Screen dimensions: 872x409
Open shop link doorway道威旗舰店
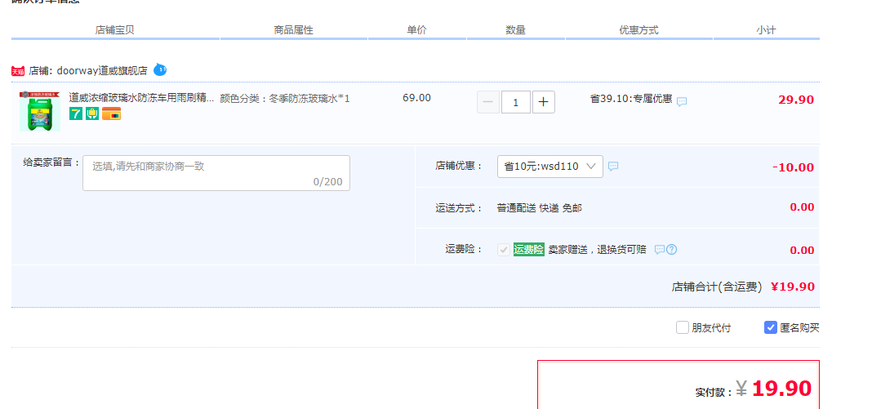tap(102, 70)
